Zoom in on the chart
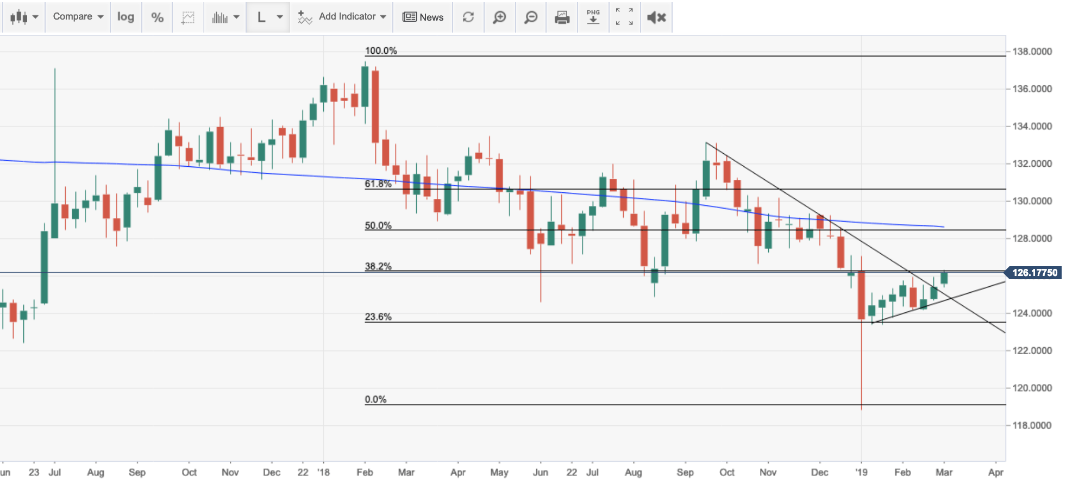Image resolution: width=1066 pixels, height=490 pixels. click(x=499, y=17)
